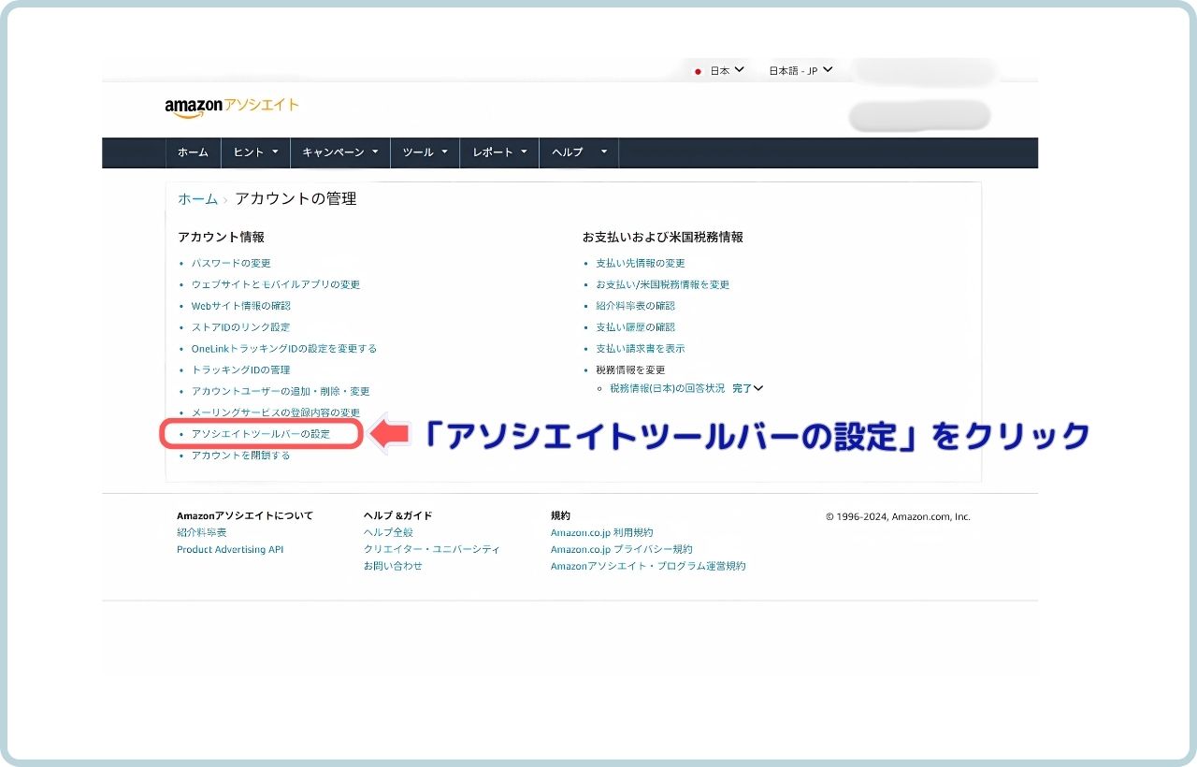Open OneLinkトラッキングIDの設定を変更する link
Image resolution: width=1197 pixels, height=767 pixels.
tap(284, 349)
